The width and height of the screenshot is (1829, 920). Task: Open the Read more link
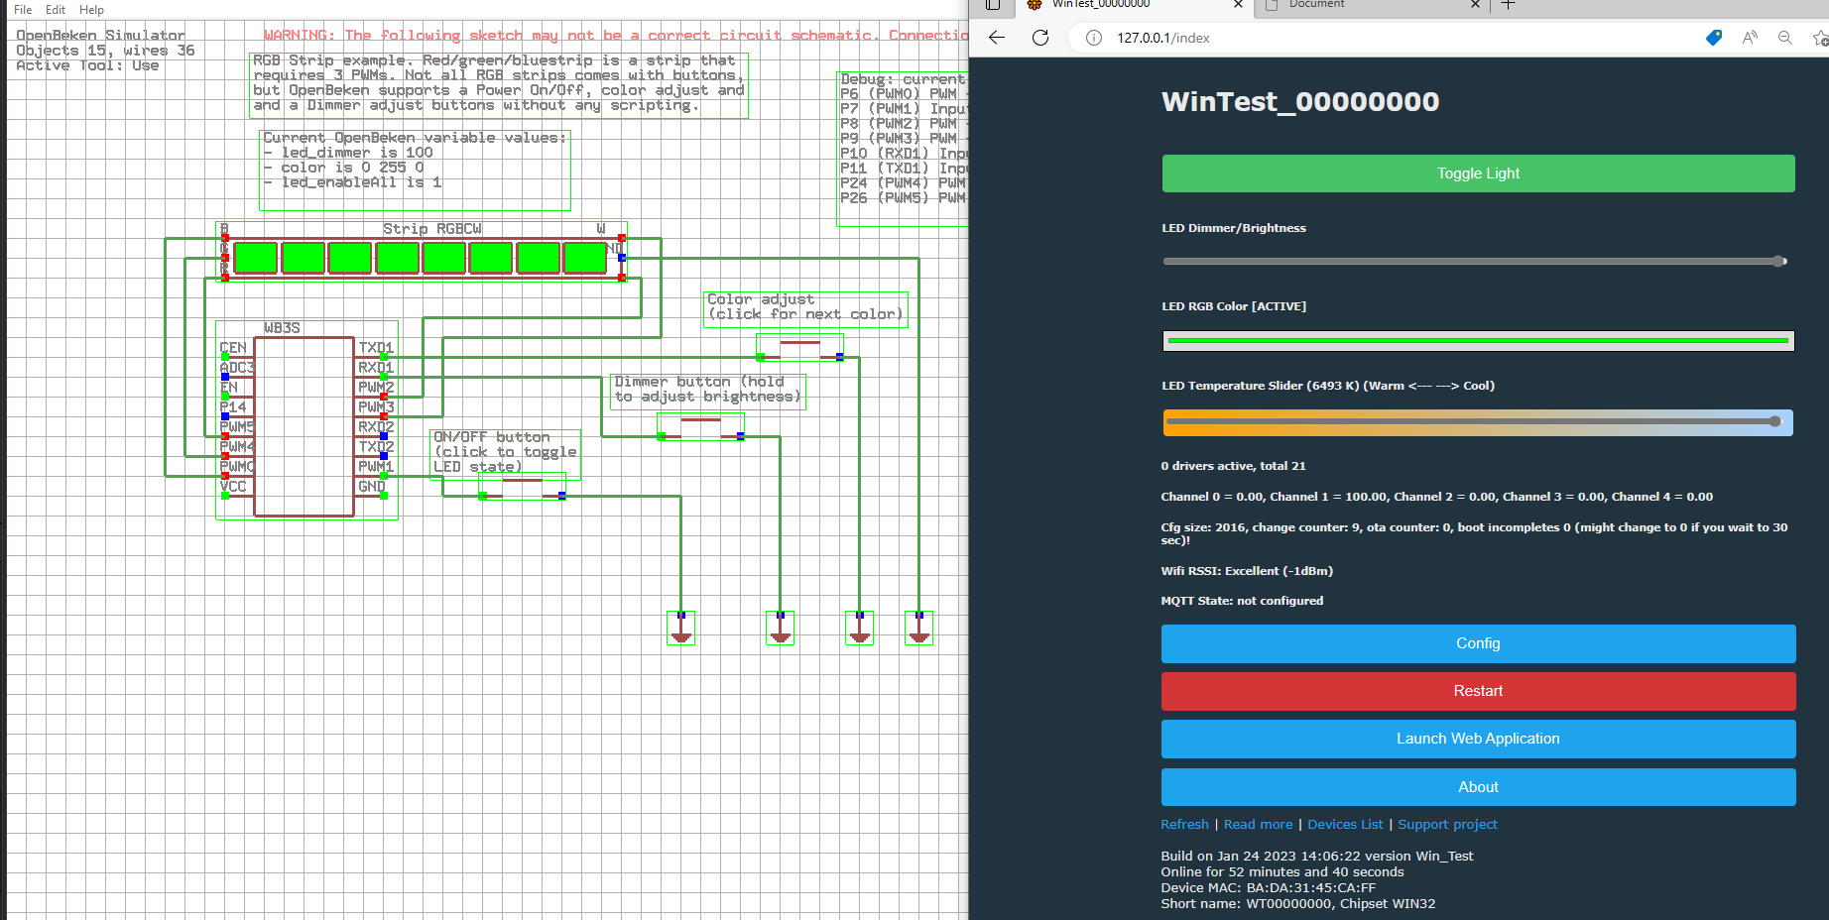coord(1258,824)
